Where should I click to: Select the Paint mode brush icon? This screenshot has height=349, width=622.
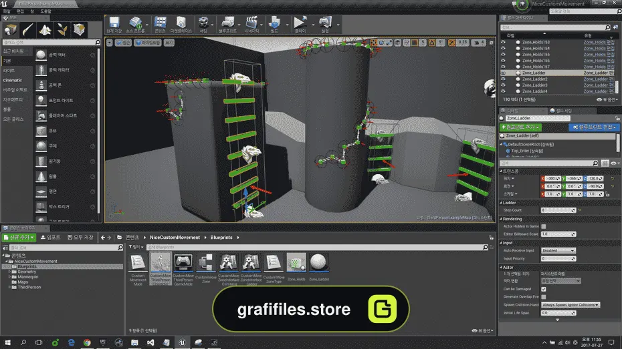27,30
